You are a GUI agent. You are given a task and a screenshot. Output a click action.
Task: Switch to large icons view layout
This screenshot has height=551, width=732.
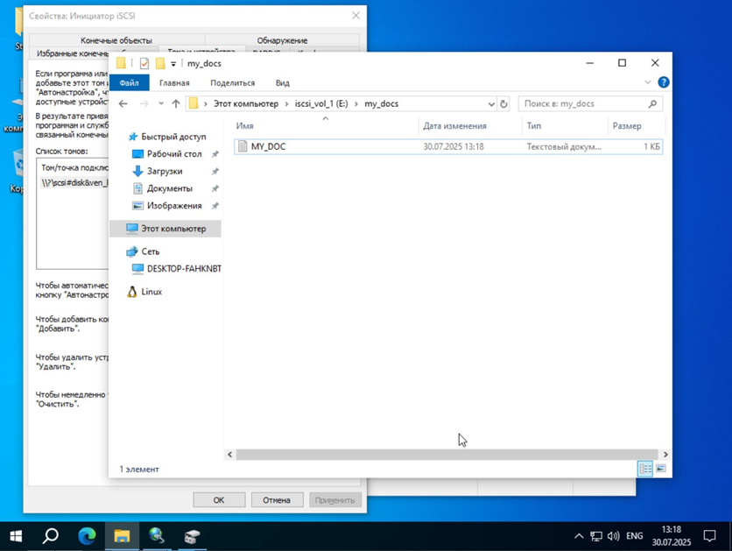click(x=660, y=469)
